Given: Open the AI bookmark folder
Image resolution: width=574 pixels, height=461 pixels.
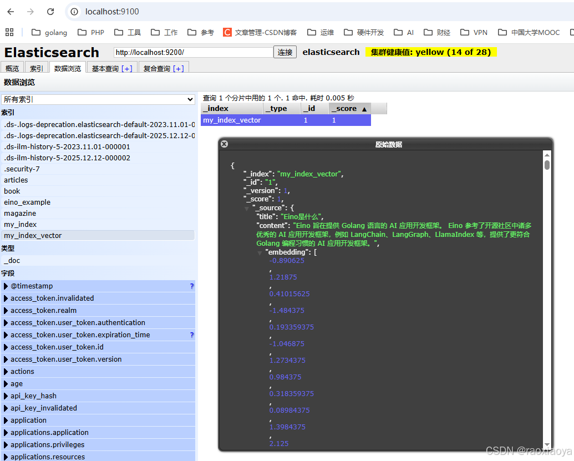Looking at the screenshot, I should (404, 33).
